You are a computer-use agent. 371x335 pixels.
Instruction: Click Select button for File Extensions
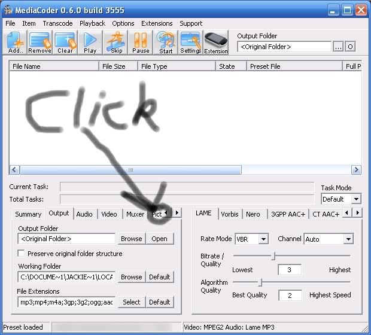131,302
